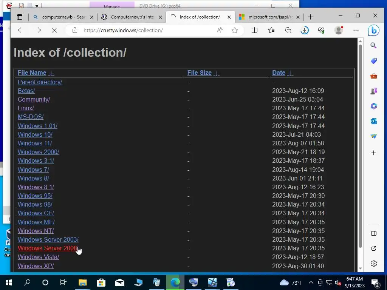
Task: Sort listing by File Size
Action: click(x=200, y=73)
